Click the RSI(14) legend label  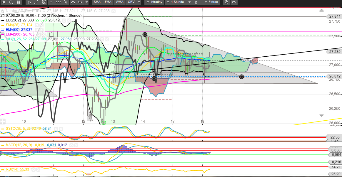pos(12,169)
